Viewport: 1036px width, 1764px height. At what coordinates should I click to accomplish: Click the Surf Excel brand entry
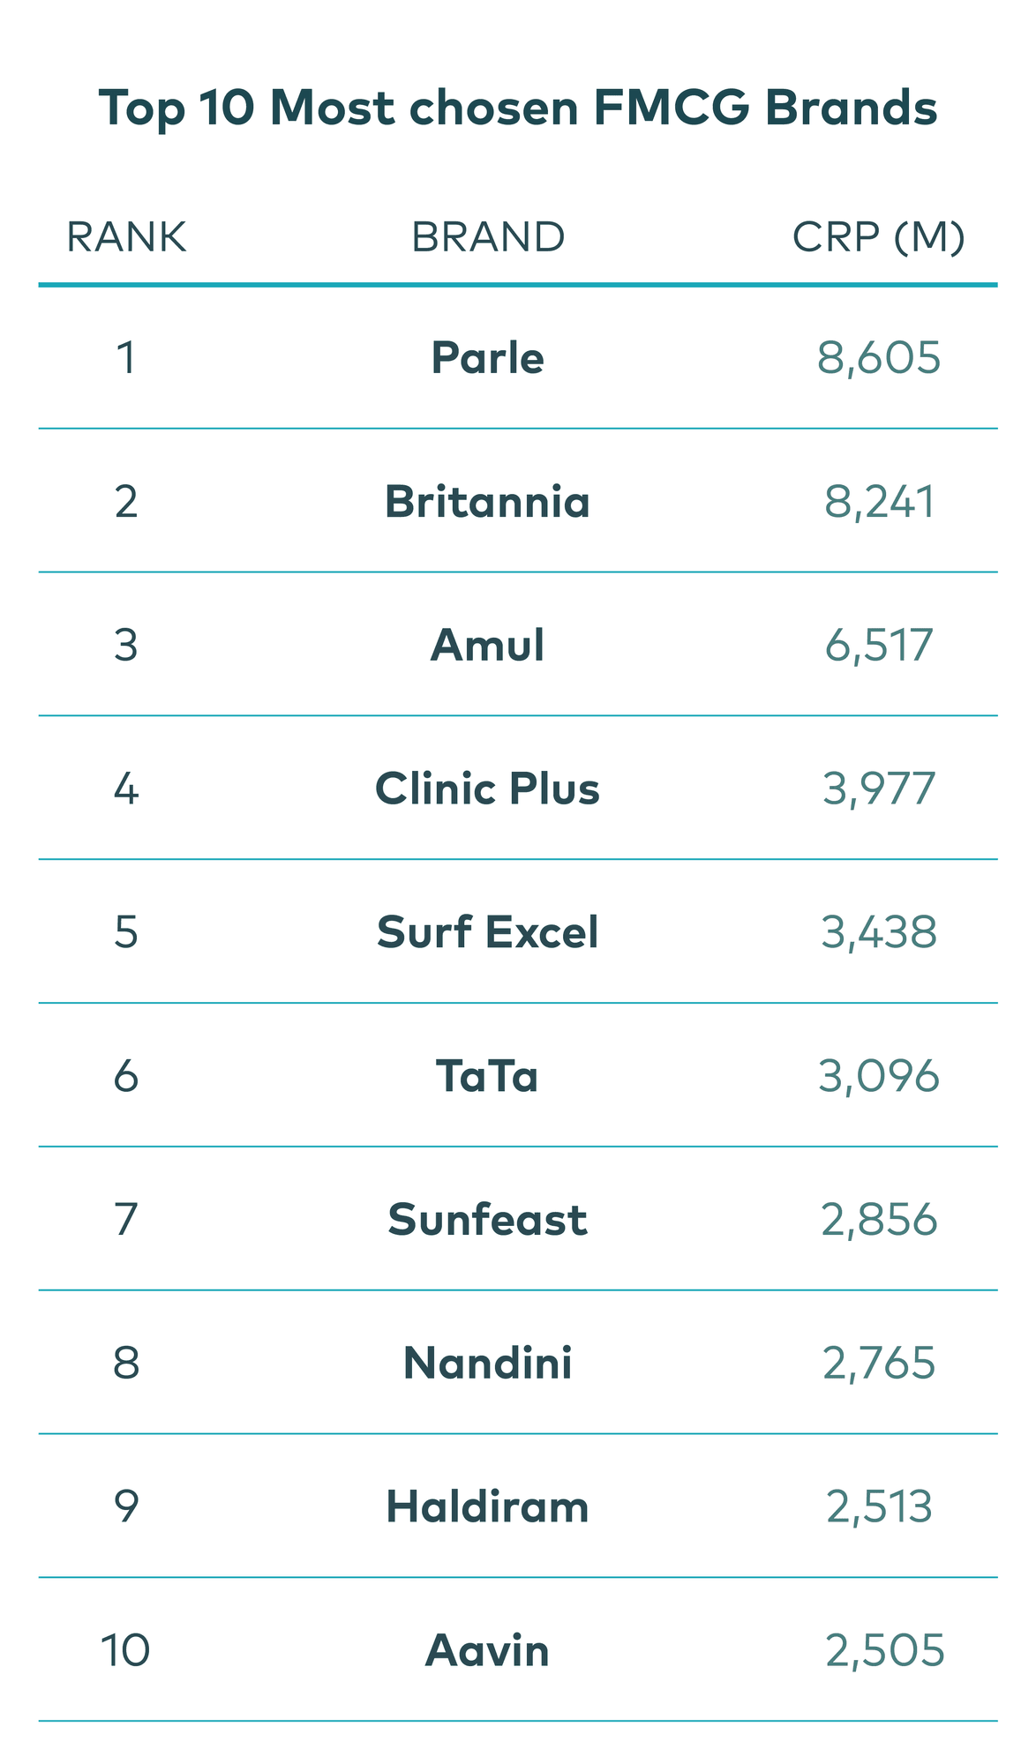tap(488, 932)
